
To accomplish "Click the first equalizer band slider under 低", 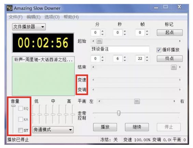I will [33, 115].
